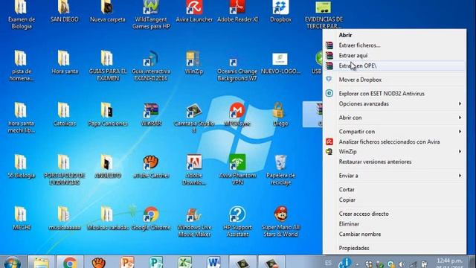Open Propiedades from the context menu

(x=395, y=248)
